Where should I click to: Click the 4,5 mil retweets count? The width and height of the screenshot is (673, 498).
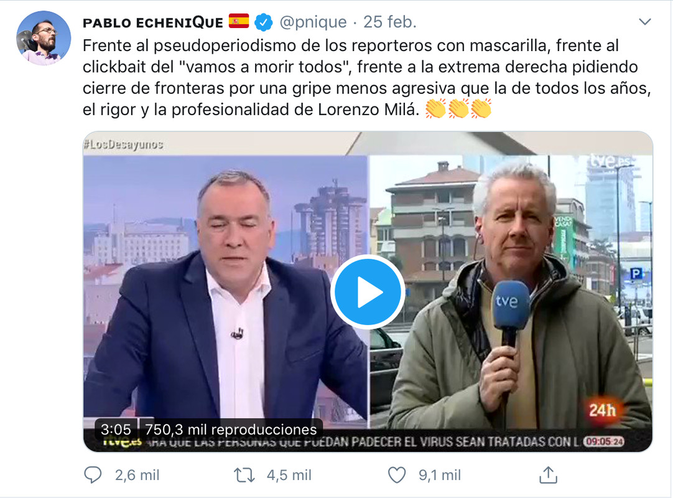click(x=289, y=475)
